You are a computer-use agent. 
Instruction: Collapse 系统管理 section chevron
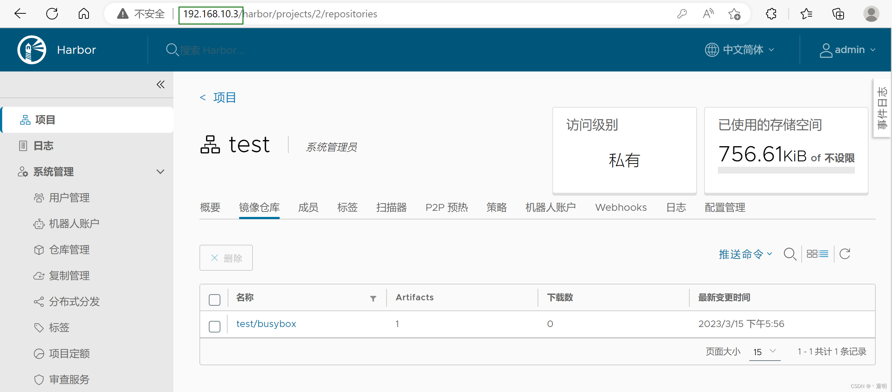point(160,172)
